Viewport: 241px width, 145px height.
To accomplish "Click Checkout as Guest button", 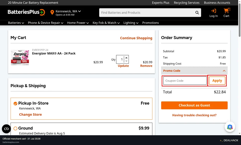I will pos(194,105).
